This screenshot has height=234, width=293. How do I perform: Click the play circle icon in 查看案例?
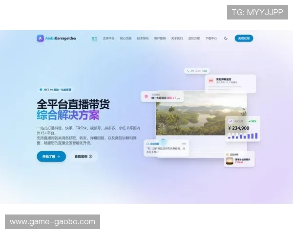[91, 156]
